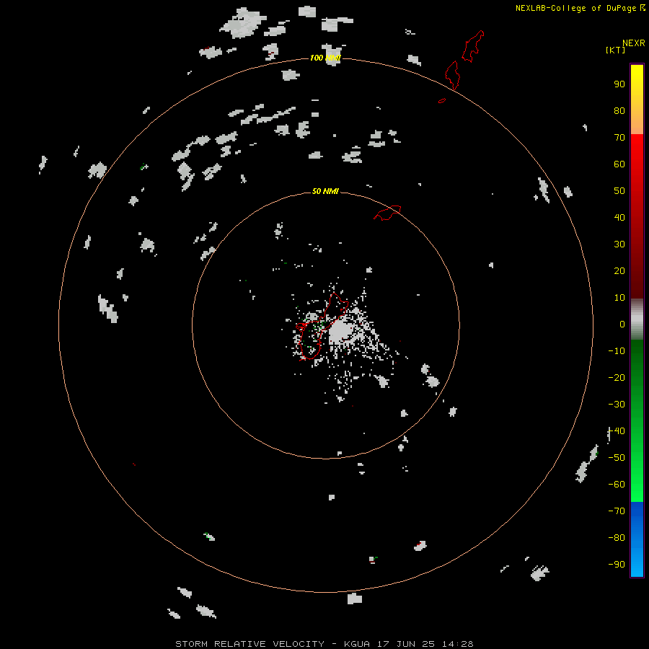Click the 50 NMI range ring label

point(325,191)
